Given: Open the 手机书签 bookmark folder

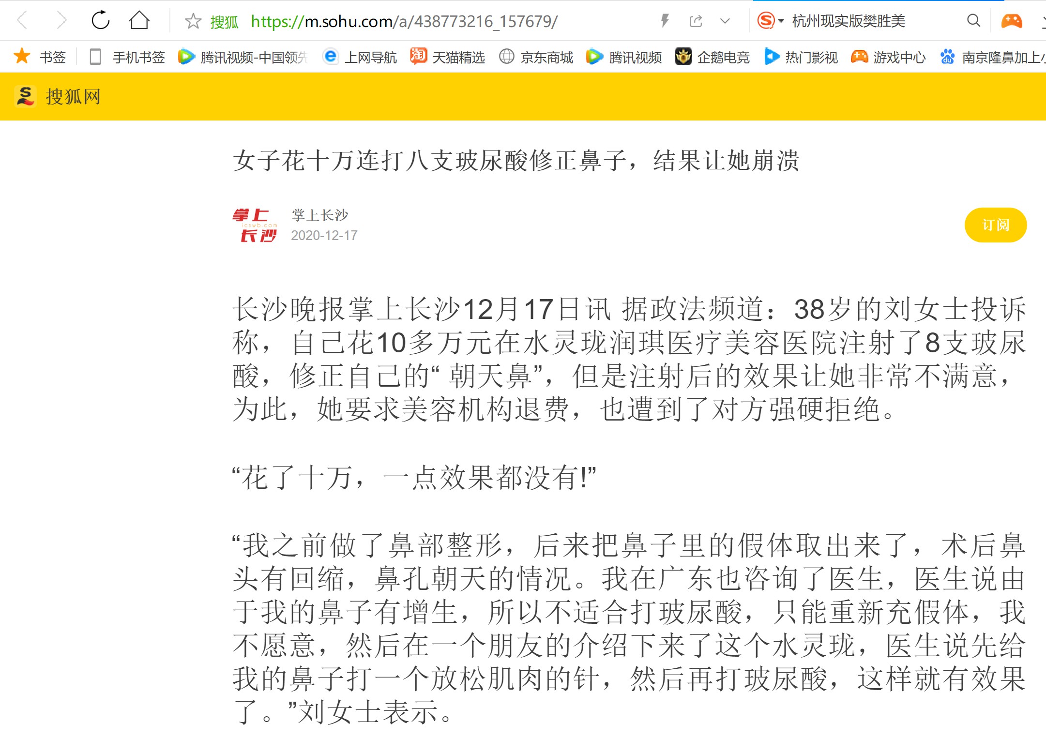Looking at the screenshot, I should point(127,57).
